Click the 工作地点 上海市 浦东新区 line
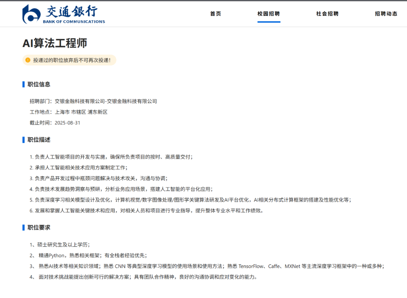This screenshot has height=298, width=407. pos(69,112)
